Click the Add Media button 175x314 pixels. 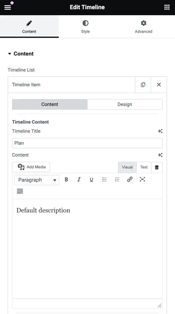[31, 167]
